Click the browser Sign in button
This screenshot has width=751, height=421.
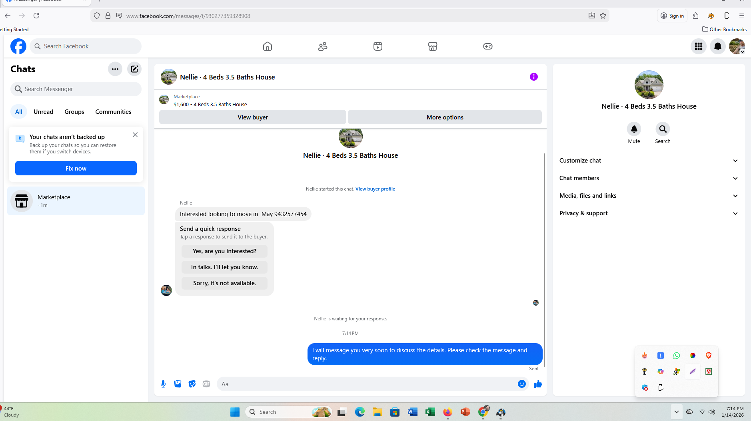(672, 16)
